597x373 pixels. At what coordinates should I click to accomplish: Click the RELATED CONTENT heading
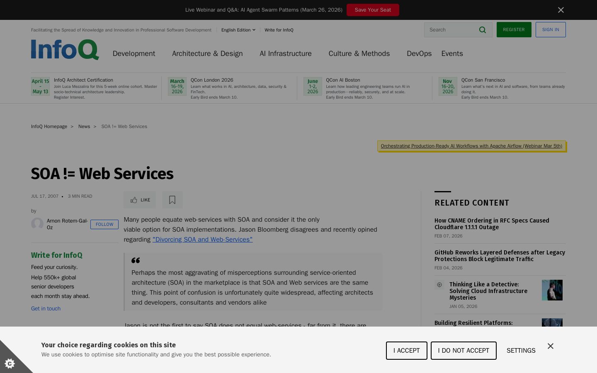pos(472,203)
